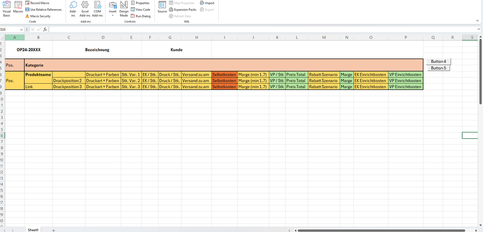Toggle Design Mode

[x=124, y=9]
